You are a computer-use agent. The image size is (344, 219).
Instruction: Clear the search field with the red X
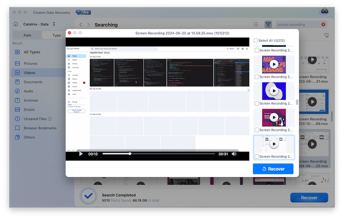pyautogui.click(x=323, y=24)
